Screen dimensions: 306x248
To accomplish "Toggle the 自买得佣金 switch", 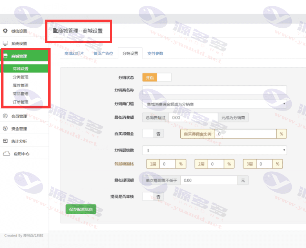I will (x=153, y=134).
